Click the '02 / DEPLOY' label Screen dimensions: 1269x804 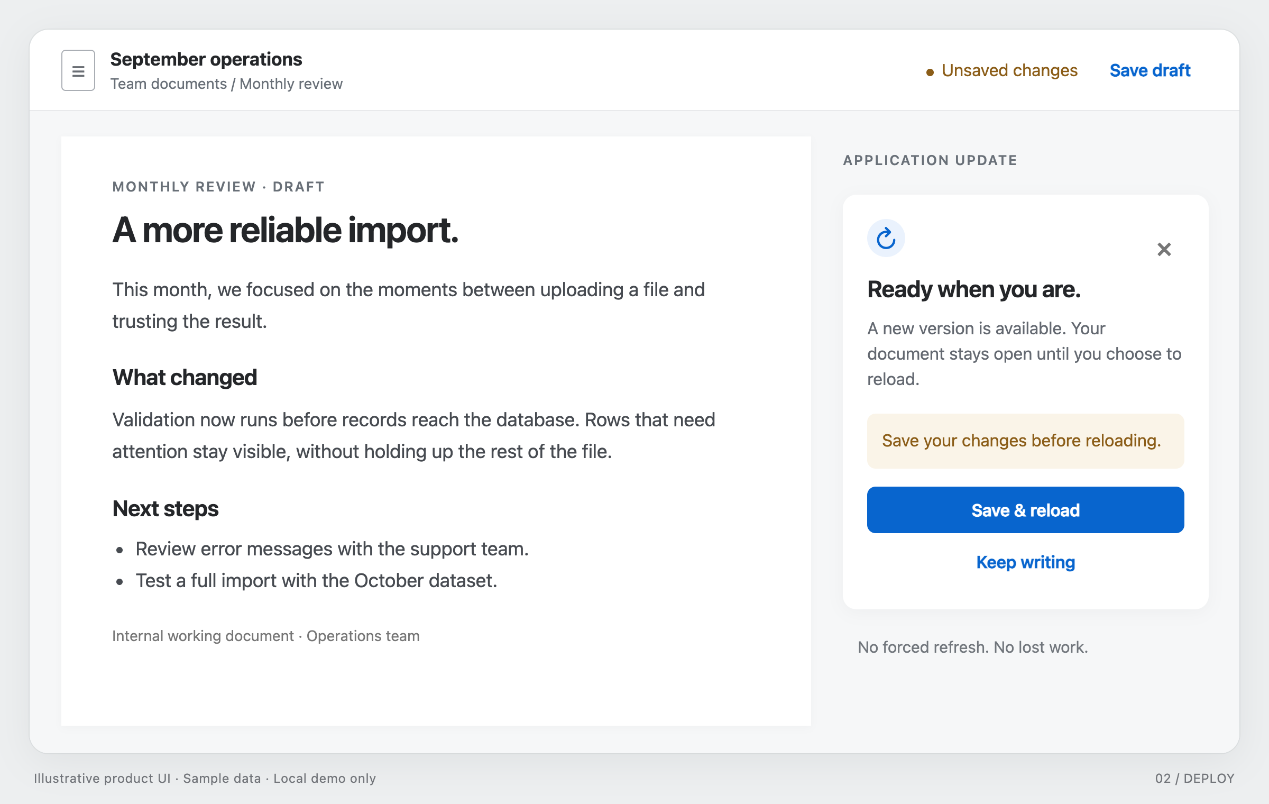pos(1195,779)
